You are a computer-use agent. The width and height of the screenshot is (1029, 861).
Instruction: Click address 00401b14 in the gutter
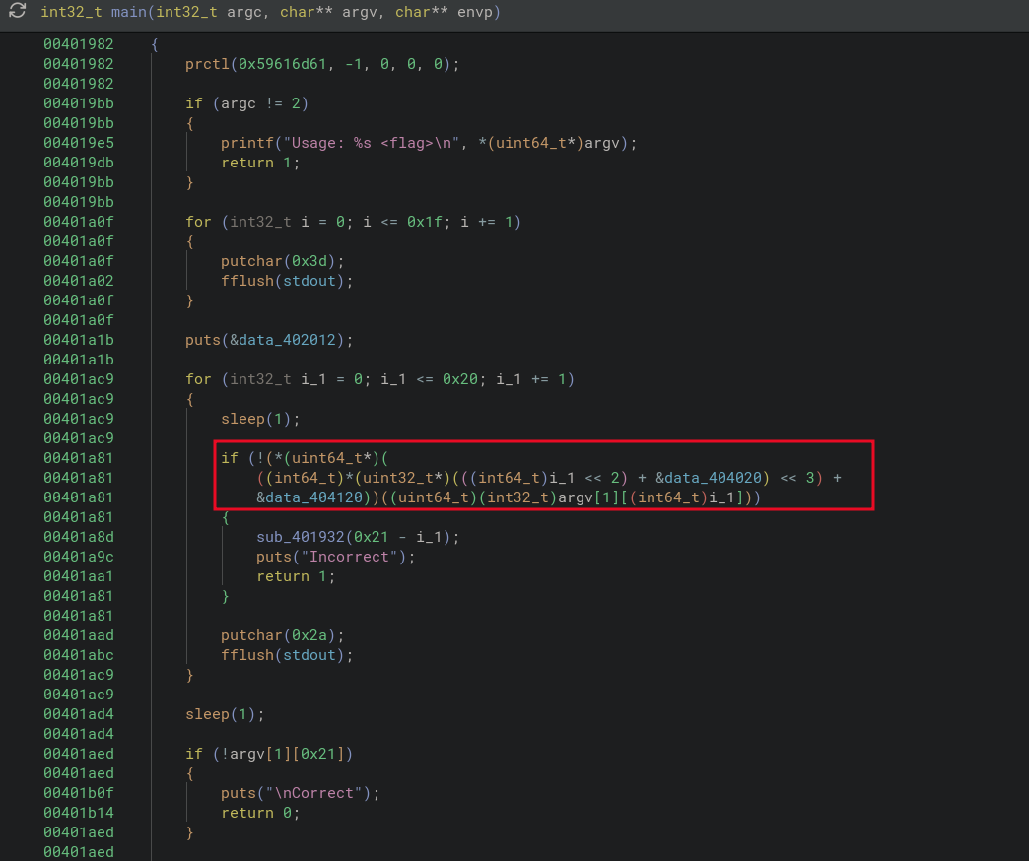[x=78, y=813]
